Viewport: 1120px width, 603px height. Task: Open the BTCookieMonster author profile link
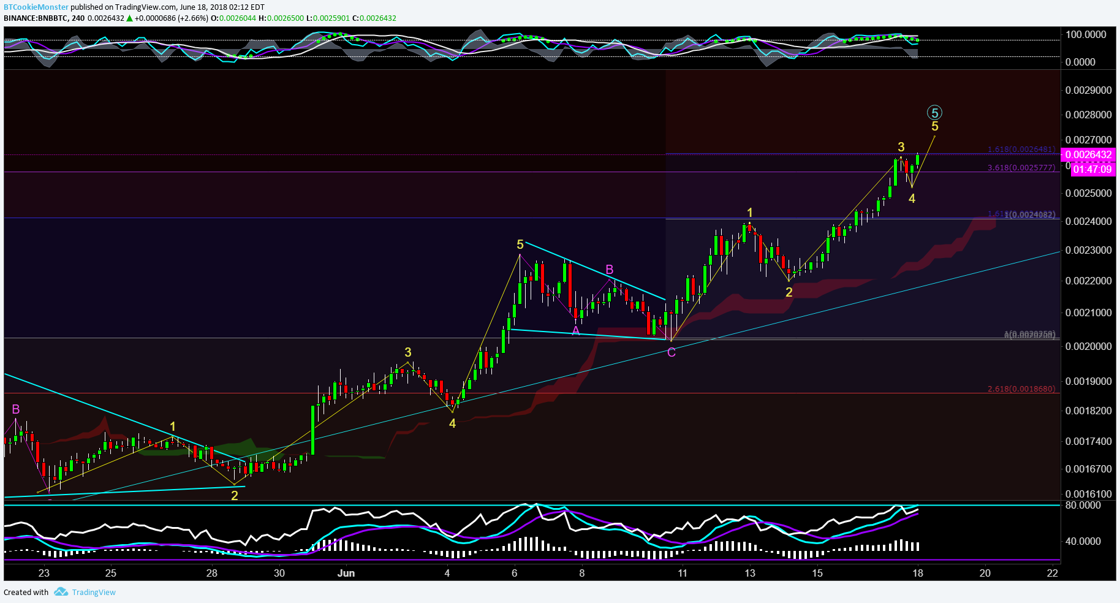tap(36, 7)
